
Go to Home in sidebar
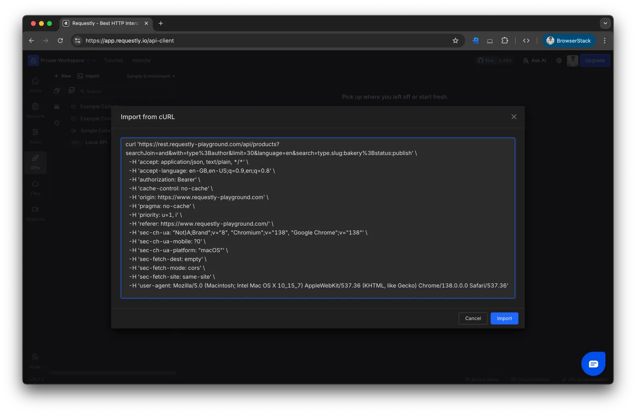(35, 85)
